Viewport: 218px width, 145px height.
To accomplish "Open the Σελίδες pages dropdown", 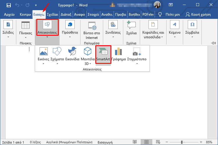I will pyautogui.click(x=8, y=29).
